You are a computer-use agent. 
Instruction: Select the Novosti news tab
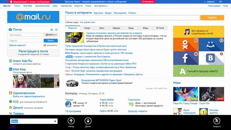click(x=73, y=28)
